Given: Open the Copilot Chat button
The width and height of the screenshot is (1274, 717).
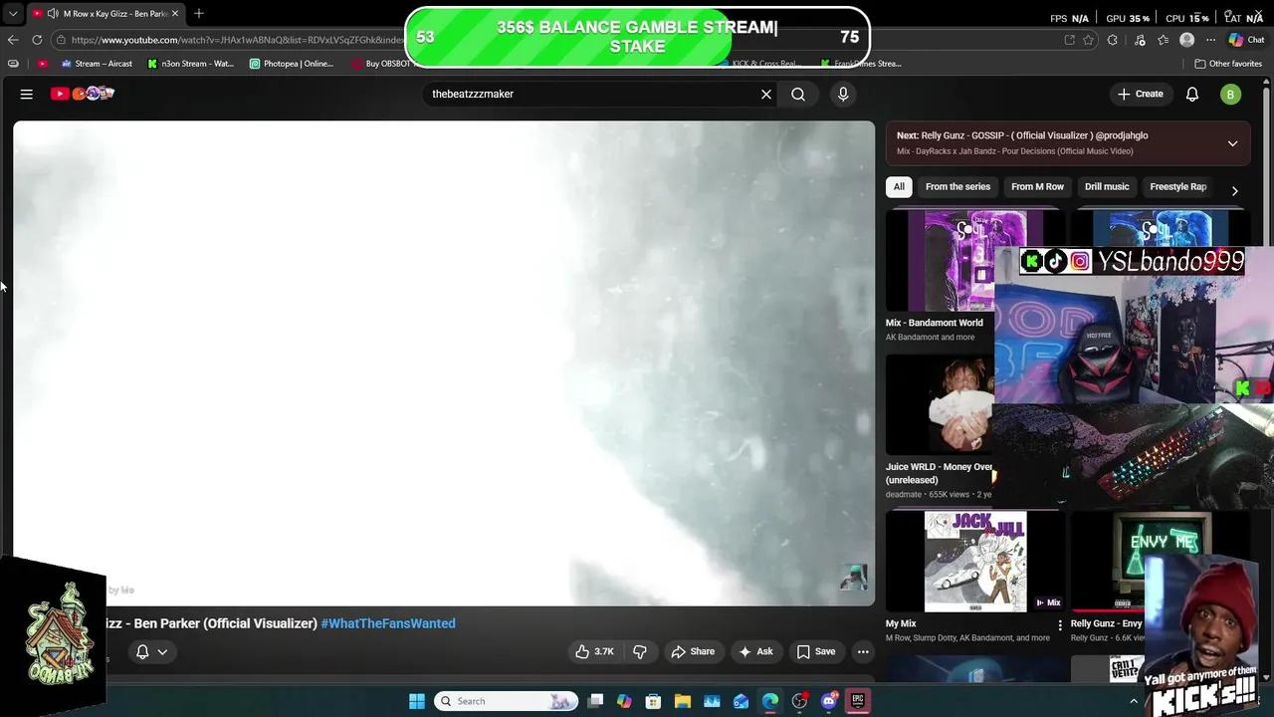Looking at the screenshot, I should point(1245,40).
